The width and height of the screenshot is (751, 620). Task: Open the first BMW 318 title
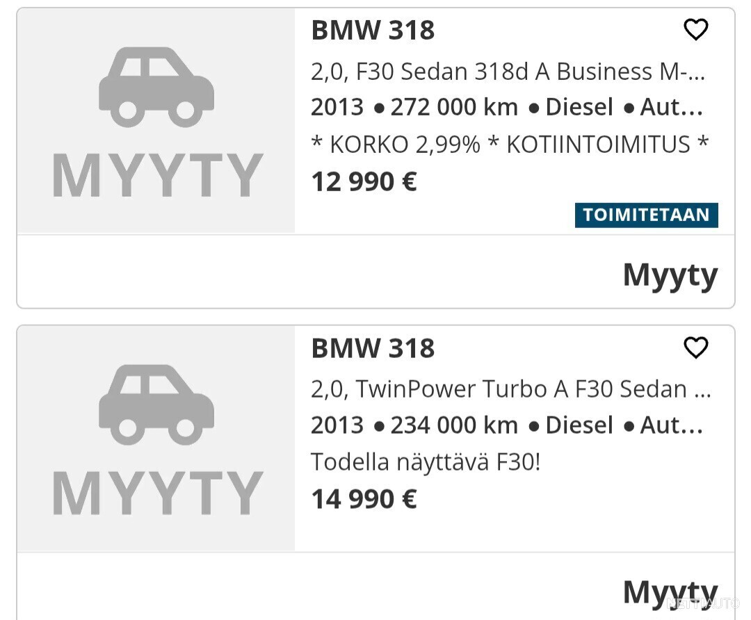tap(373, 30)
